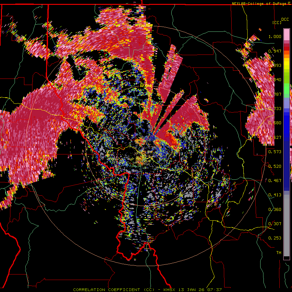Click the 0.467 scale value

[275, 181]
